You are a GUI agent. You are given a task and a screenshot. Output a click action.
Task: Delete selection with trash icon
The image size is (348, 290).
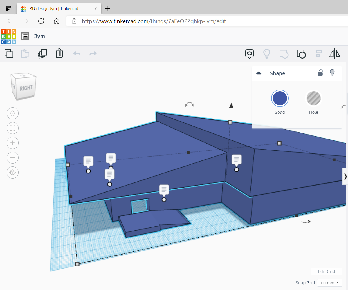tap(59, 53)
